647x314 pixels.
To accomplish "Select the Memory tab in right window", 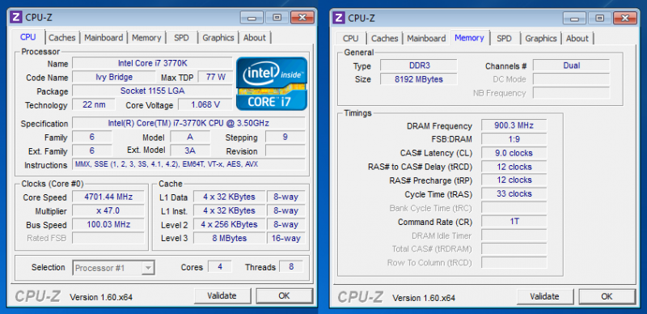I will pyautogui.click(x=469, y=37).
